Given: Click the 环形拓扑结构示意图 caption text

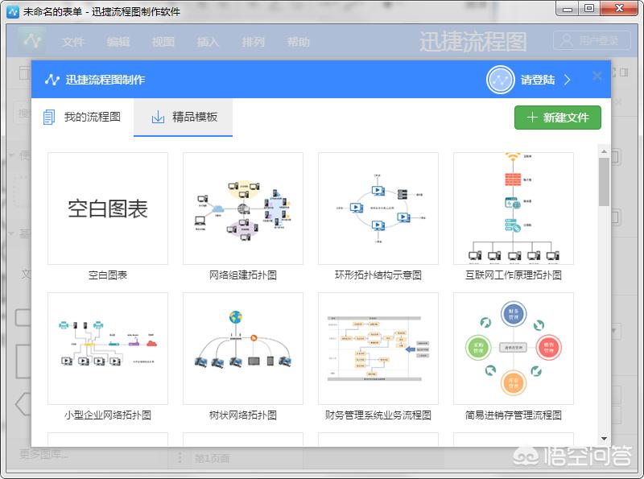Looking at the screenshot, I should pos(378,275).
